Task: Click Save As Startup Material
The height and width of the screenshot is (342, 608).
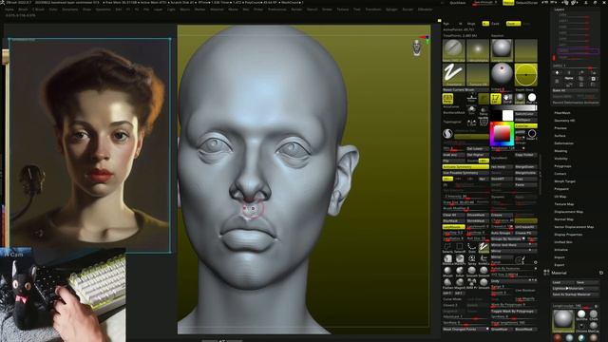Action: point(575,294)
